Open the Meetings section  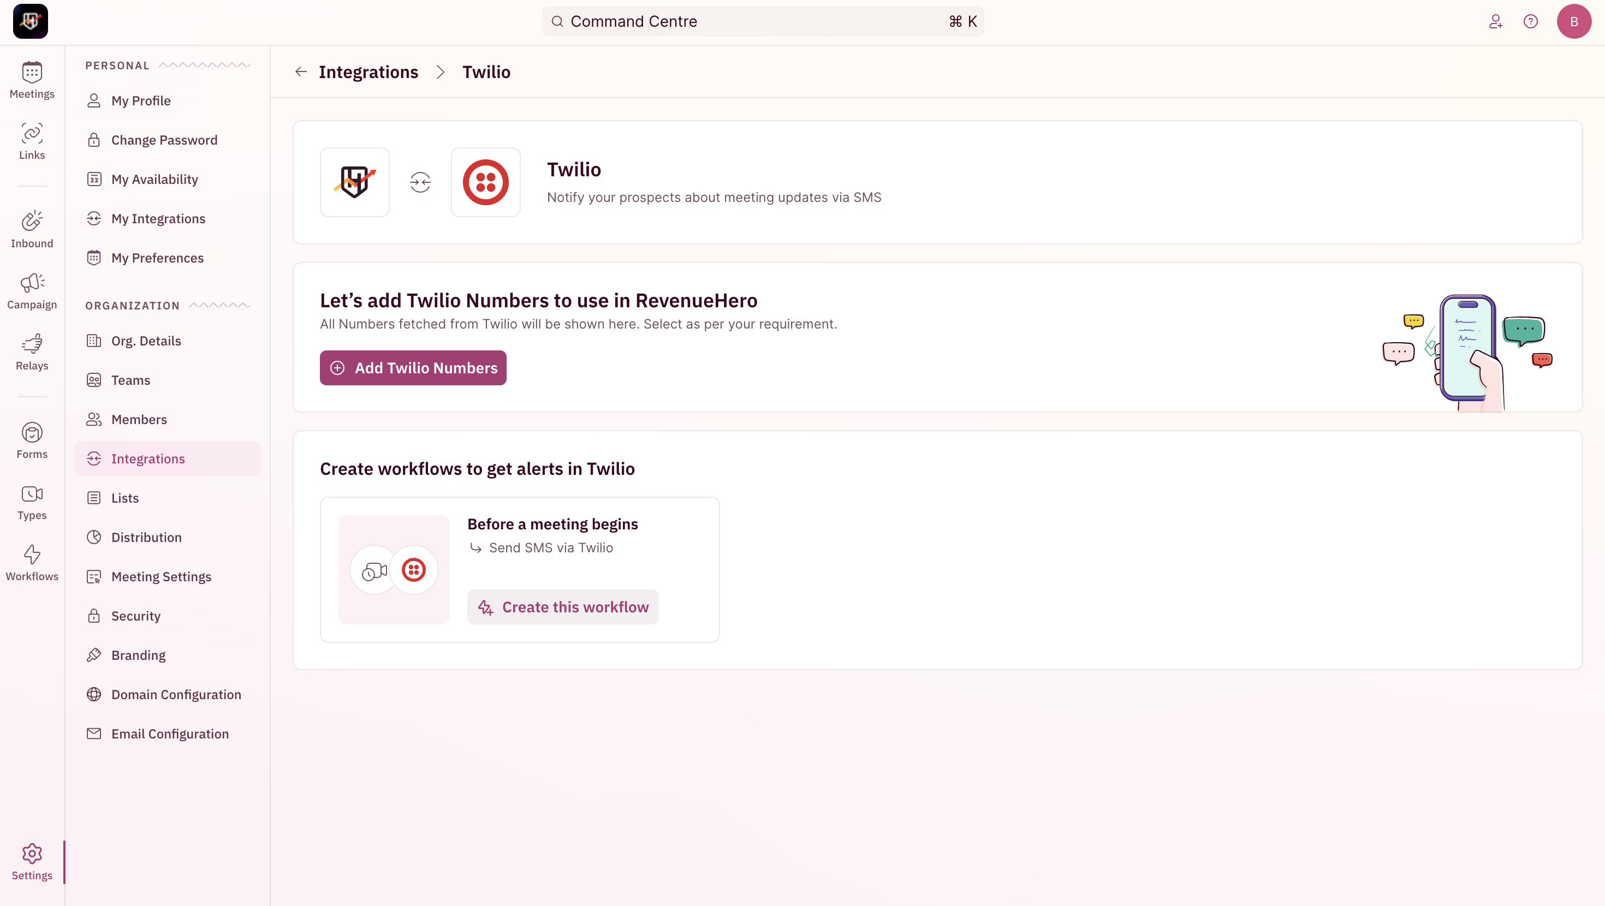point(32,80)
